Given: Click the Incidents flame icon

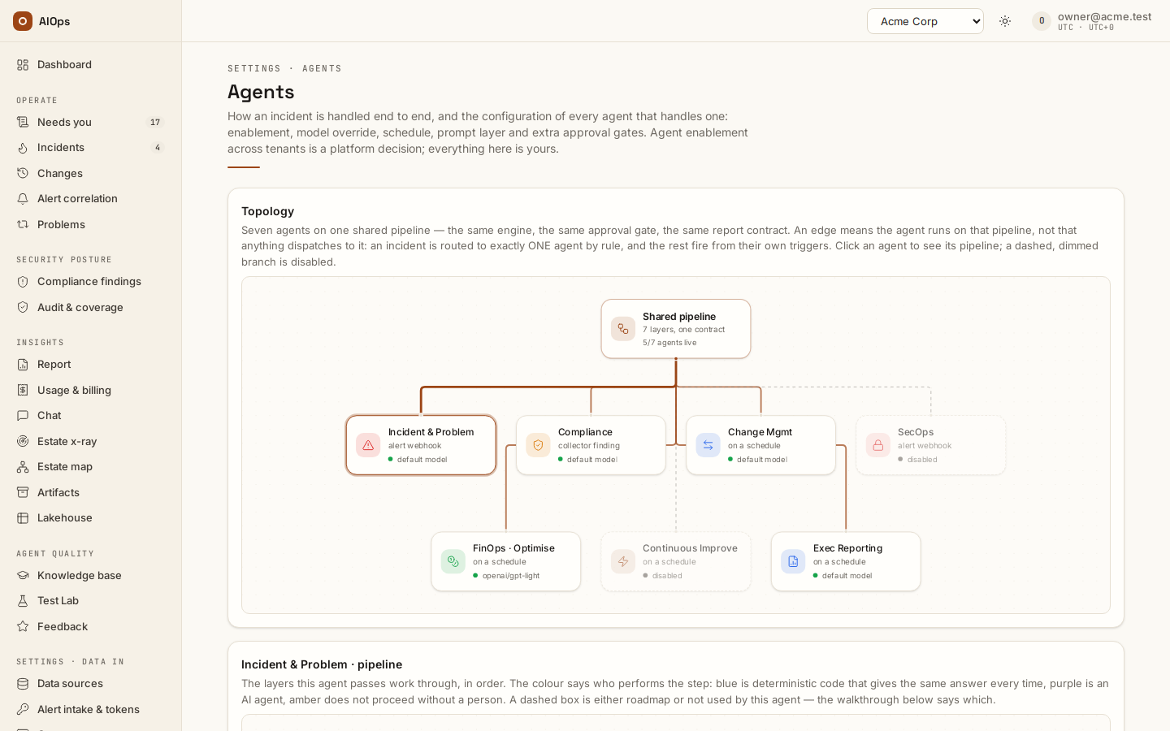Looking at the screenshot, I should tap(23, 148).
